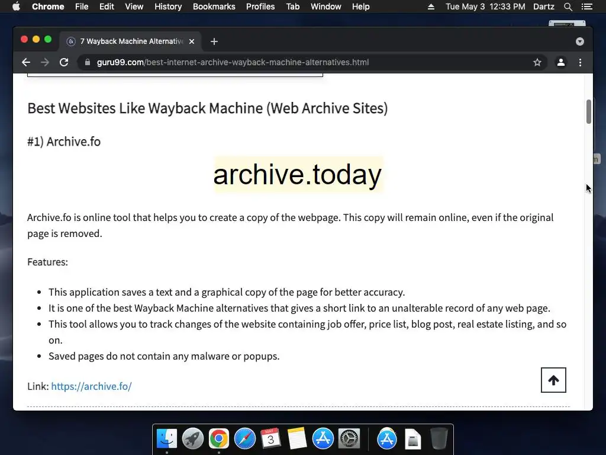
Task: Click the browser forward arrow
Action: click(45, 62)
